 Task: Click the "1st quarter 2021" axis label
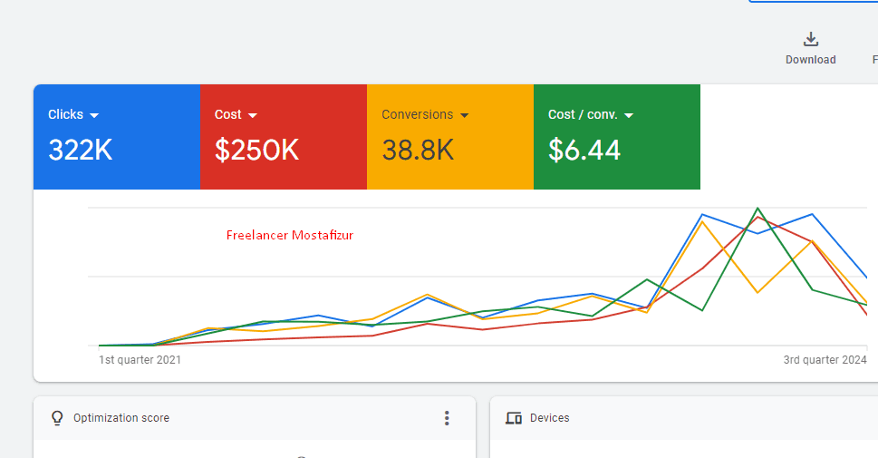140,360
